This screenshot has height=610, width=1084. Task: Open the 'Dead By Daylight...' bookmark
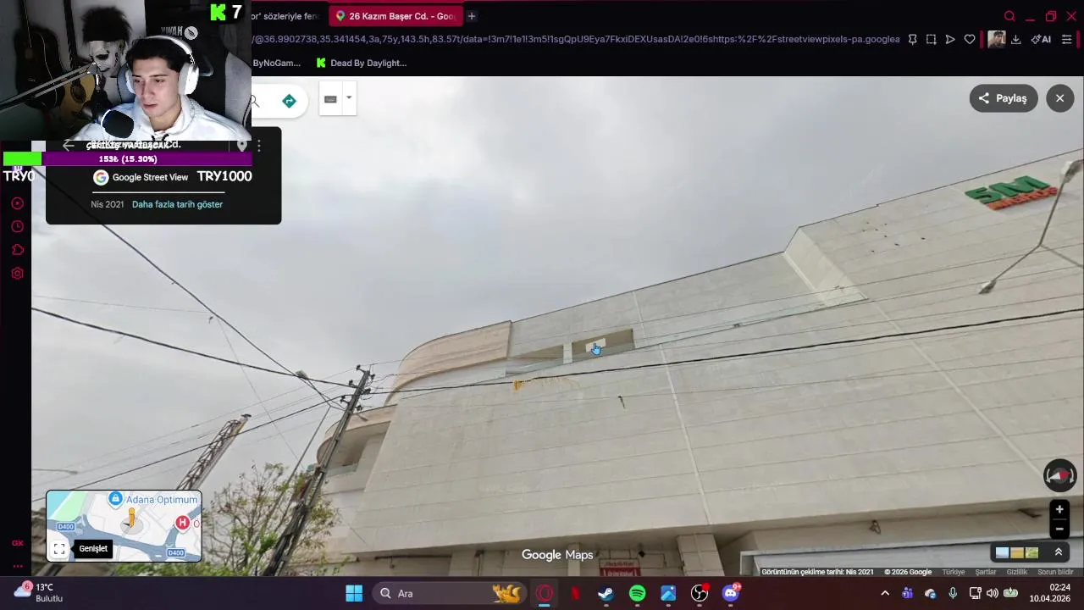362,63
